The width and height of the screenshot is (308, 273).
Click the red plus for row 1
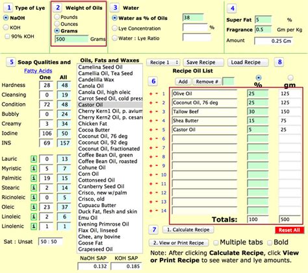tap(151, 94)
